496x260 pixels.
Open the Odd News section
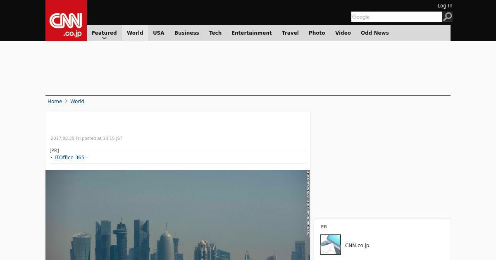click(375, 33)
